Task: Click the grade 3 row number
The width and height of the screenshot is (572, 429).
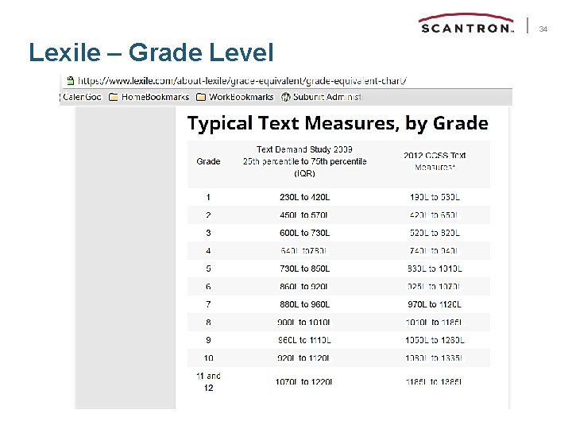Action: point(208,233)
